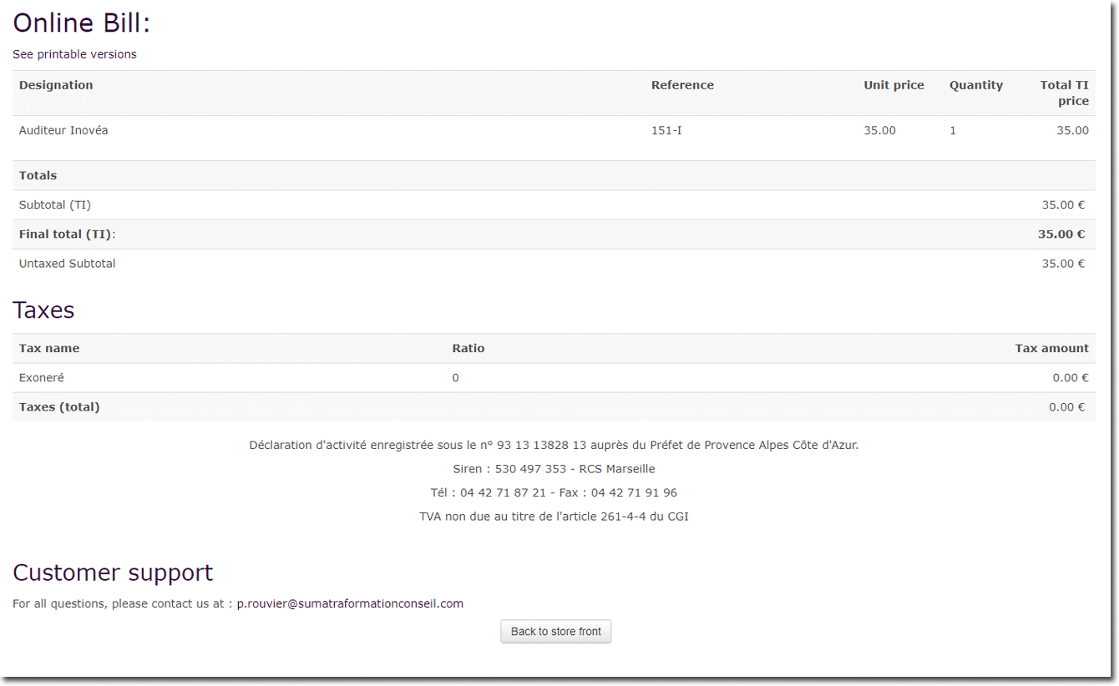Click the p.rouvier support email address
The image size is (1119, 686).
coord(350,603)
